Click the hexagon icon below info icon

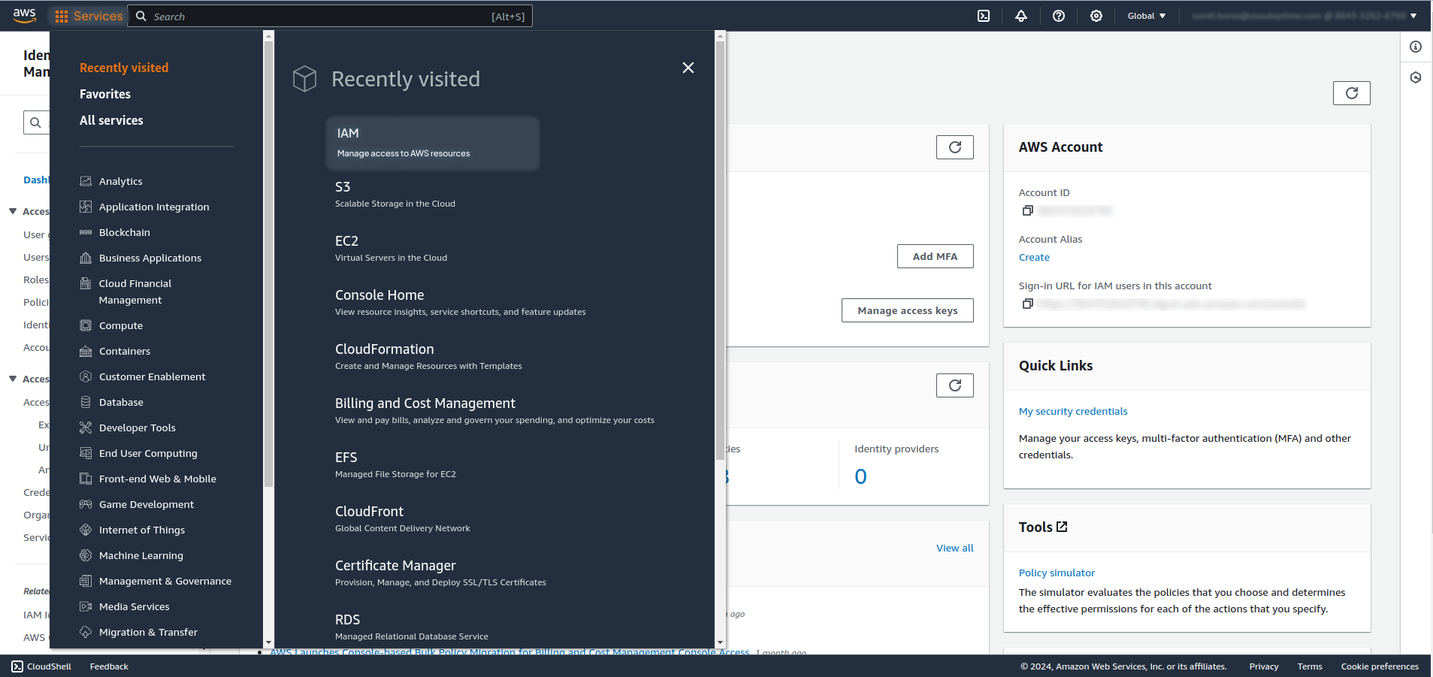[1416, 77]
